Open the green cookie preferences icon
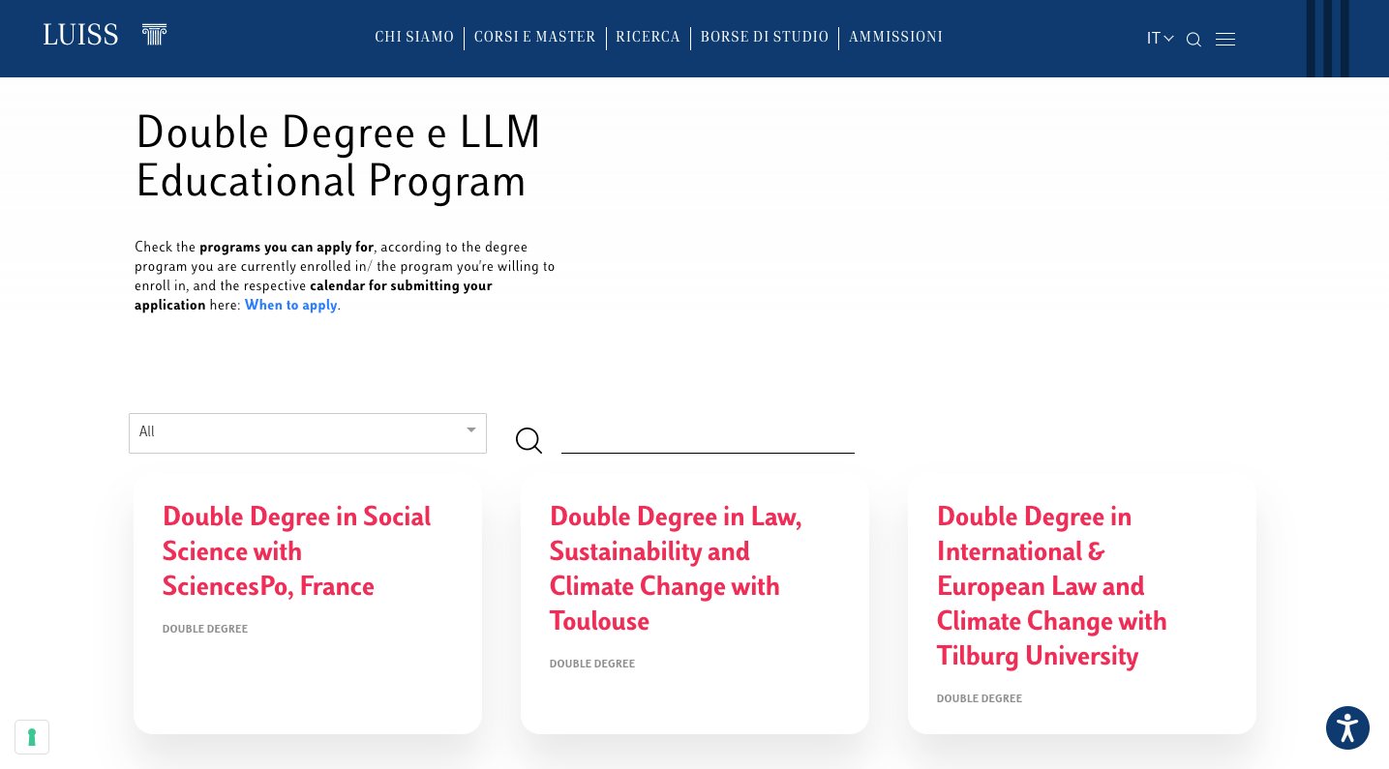Screen dimensions: 1389x769 (32, 737)
